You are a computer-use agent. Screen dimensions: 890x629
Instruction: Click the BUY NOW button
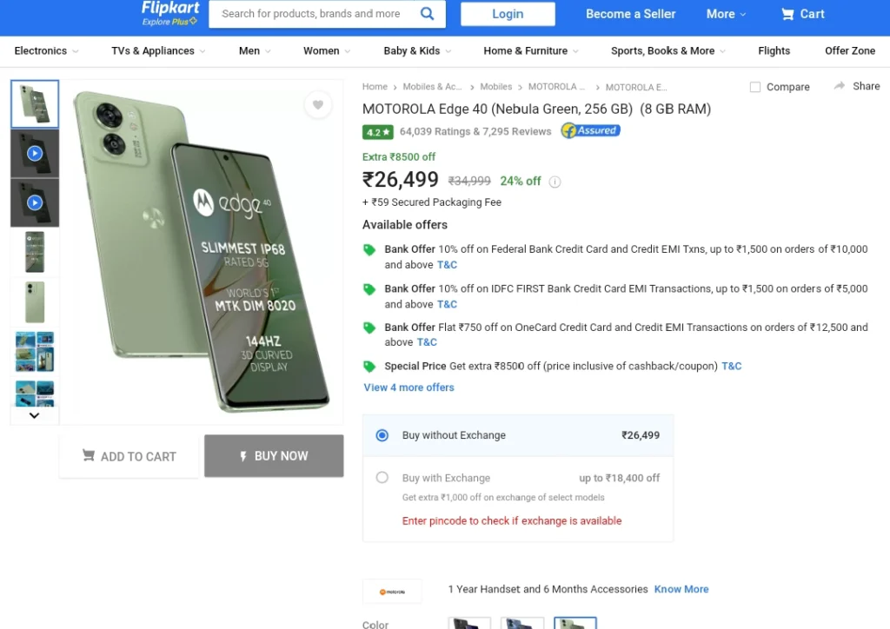tap(274, 456)
